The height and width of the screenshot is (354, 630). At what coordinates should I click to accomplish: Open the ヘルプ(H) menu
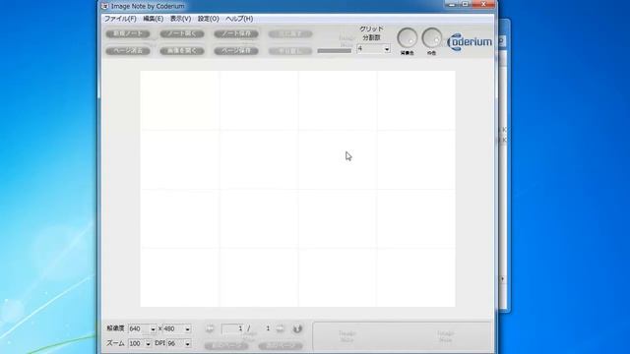[x=239, y=19]
